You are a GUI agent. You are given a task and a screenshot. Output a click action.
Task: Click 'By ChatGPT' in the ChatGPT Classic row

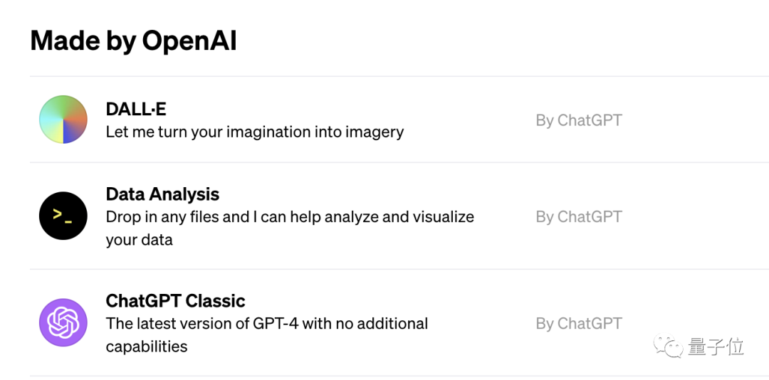pyautogui.click(x=579, y=323)
